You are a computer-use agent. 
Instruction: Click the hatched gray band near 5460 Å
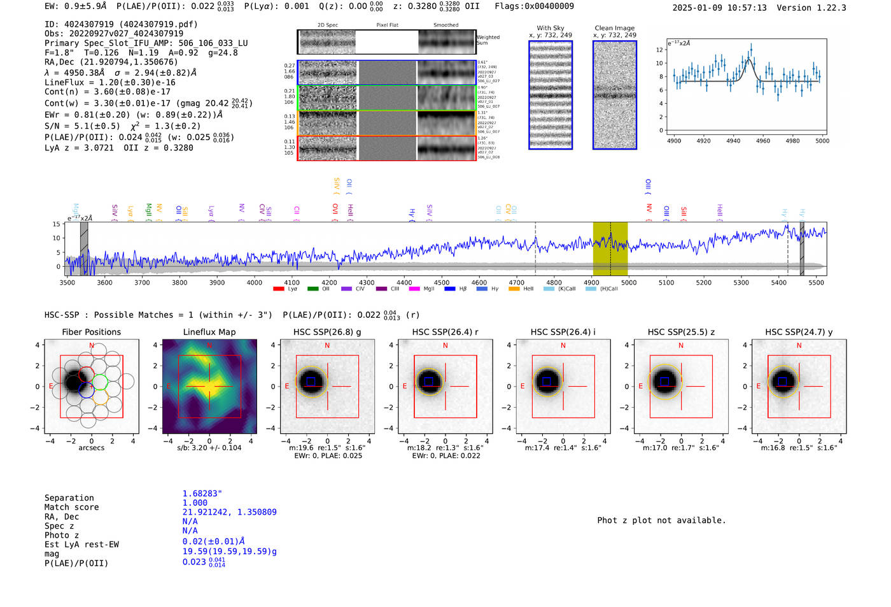[802, 248]
